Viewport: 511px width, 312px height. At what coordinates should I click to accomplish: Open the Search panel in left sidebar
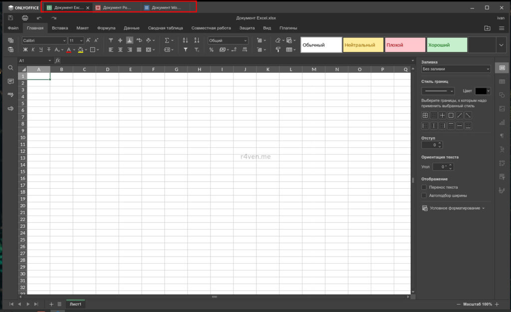tap(10, 67)
